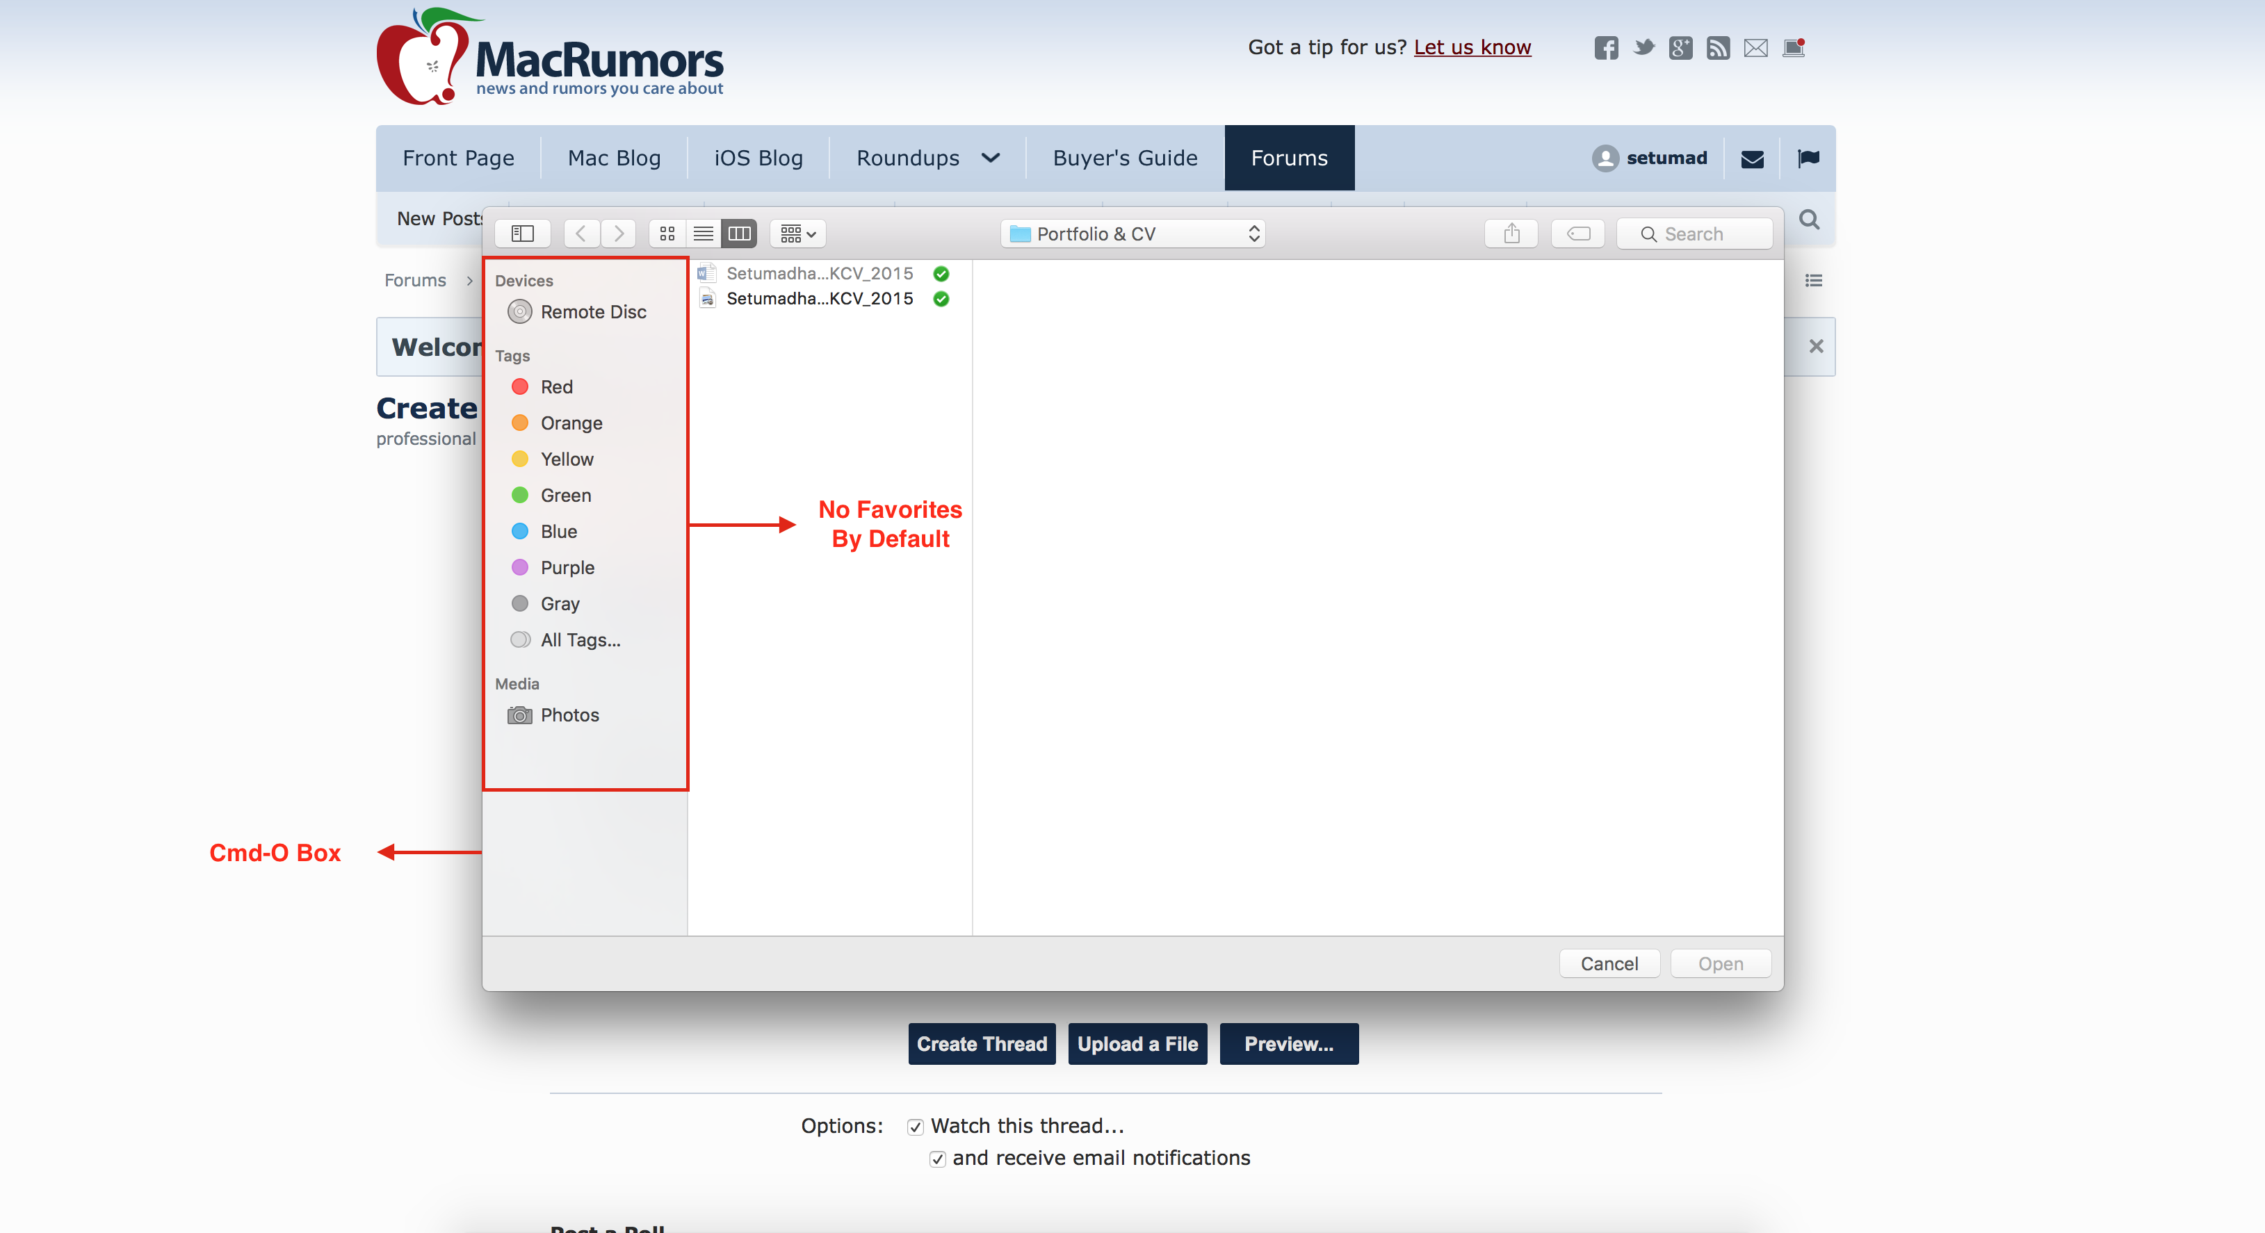Click the Facebook icon in site header

(1605, 47)
